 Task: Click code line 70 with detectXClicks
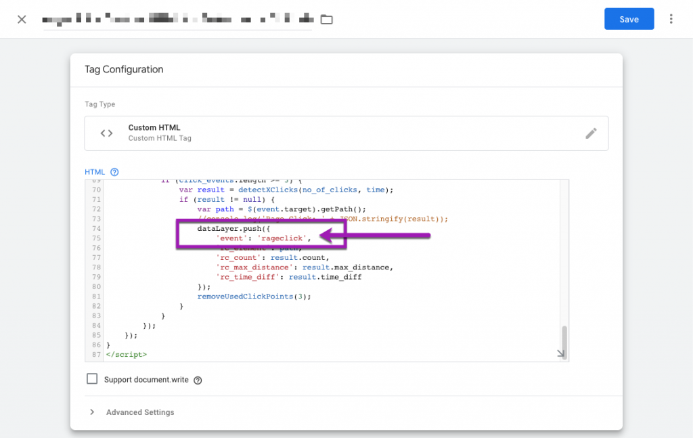pyautogui.click(x=286, y=190)
